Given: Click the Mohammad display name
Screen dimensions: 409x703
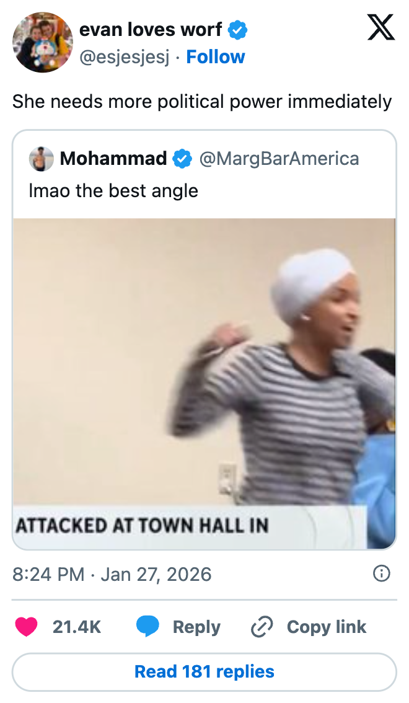Looking at the screenshot, I should (113, 158).
